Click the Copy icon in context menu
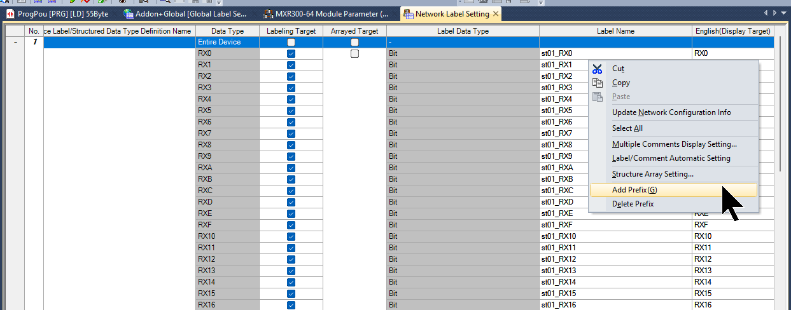791x310 pixels. coord(597,83)
